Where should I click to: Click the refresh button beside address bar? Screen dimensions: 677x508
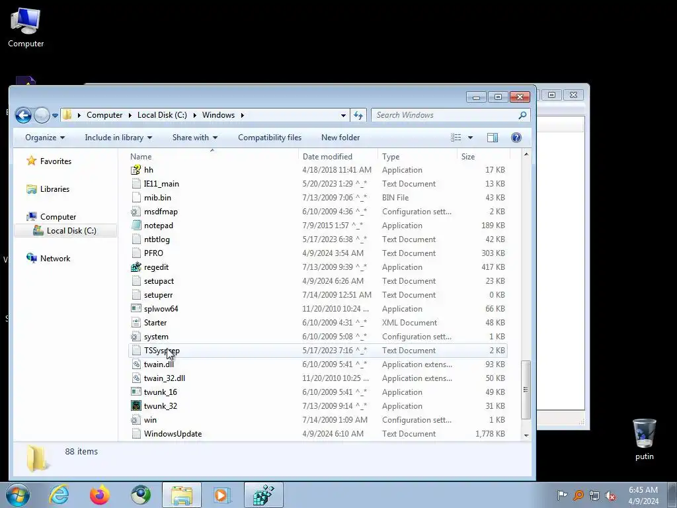[358, 115]
